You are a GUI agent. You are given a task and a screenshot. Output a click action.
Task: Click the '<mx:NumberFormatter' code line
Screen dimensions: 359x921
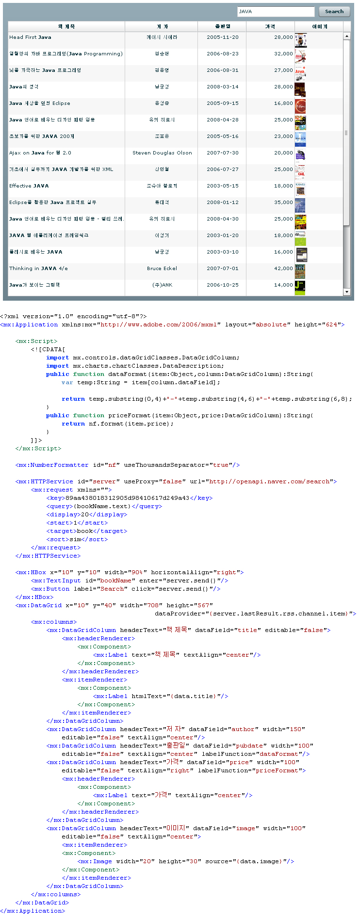tap(128, 465)
